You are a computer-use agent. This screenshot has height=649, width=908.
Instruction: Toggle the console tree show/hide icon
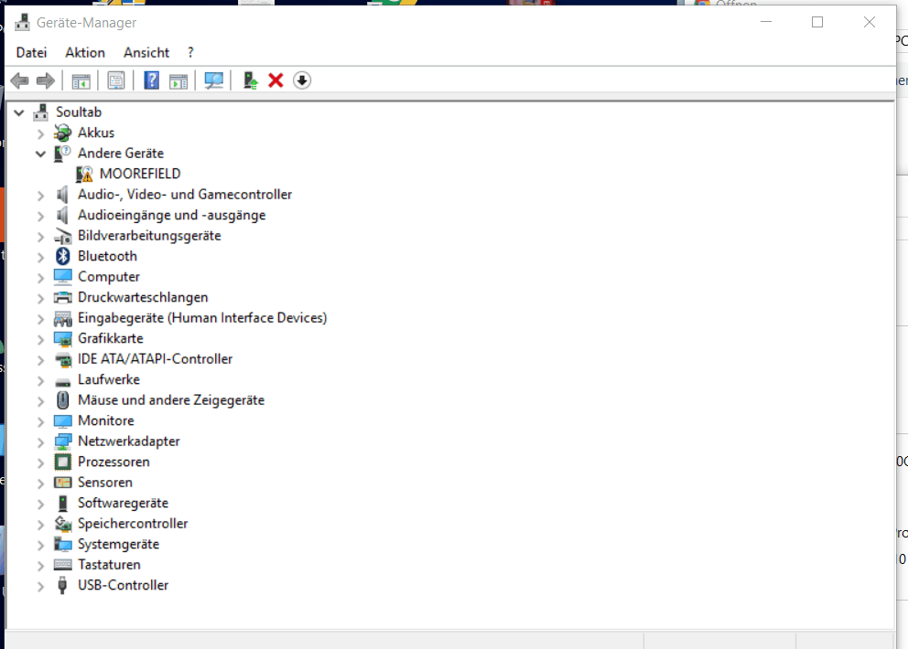[81, 81]
